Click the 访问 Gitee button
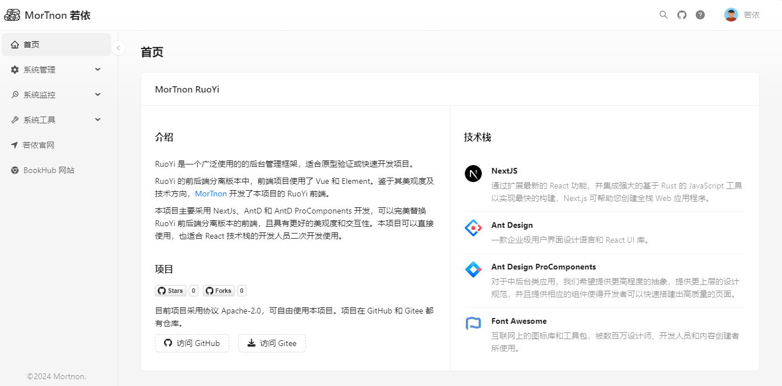 click(272, 343)
